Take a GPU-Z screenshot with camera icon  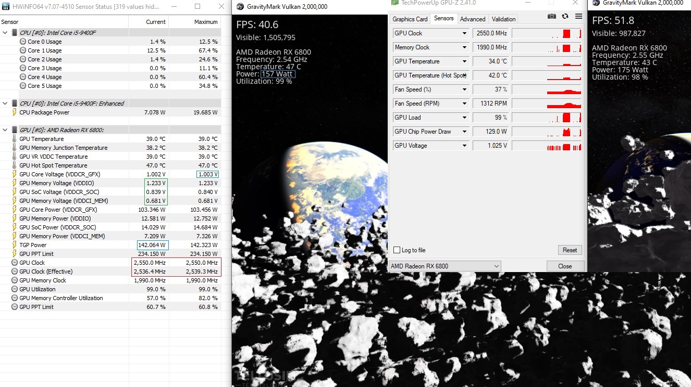552,17
